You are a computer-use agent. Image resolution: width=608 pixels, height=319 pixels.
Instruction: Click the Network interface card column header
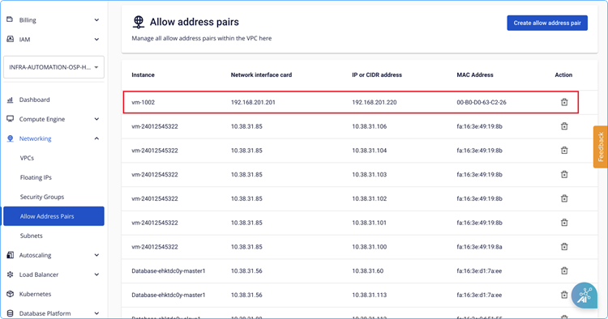261,74
